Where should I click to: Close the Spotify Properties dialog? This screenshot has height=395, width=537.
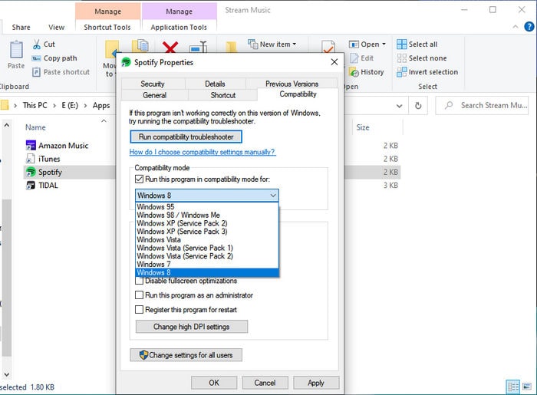coord(334,62)
